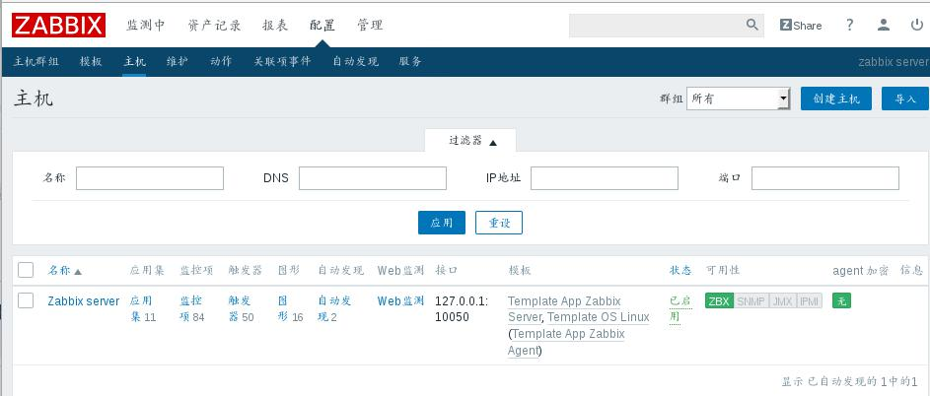Open the 配置 top menu
The image size is (930, 396).
(x=322, y=25)
